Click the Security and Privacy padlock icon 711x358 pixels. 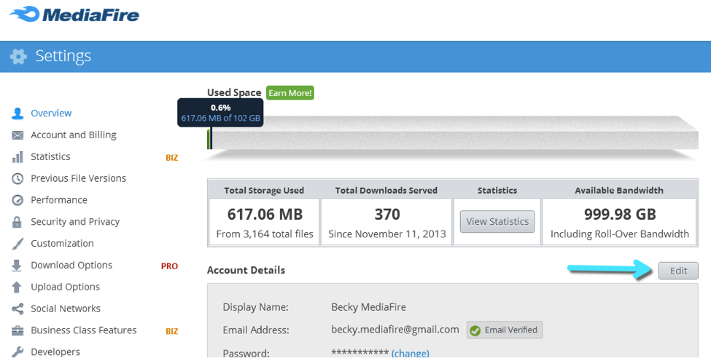coord(18,222)
